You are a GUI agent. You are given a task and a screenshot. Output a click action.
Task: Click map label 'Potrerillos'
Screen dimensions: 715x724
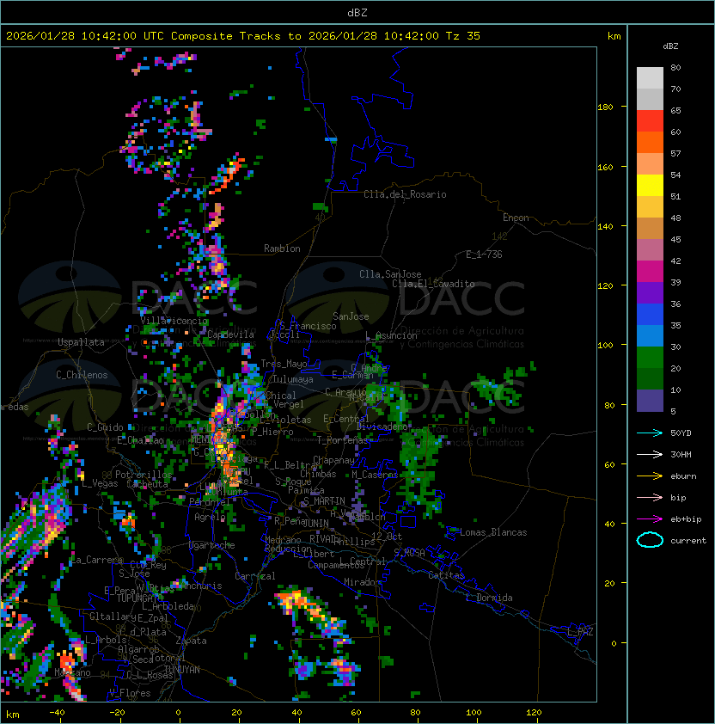coord(144,475)
